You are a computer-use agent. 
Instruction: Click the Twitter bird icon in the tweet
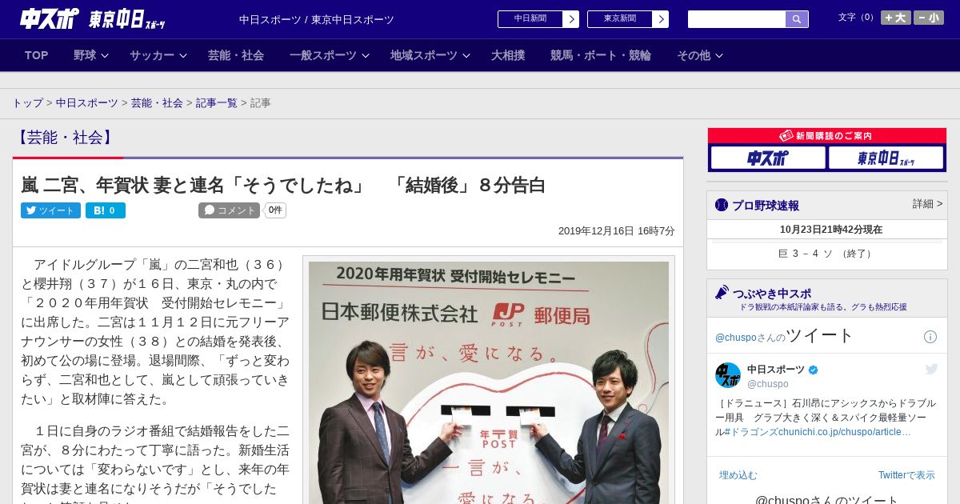(x=931, y=369)
